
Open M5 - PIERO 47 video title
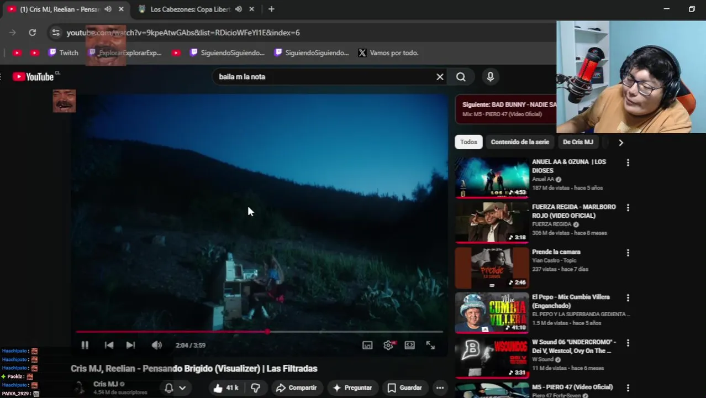[572, 387]
